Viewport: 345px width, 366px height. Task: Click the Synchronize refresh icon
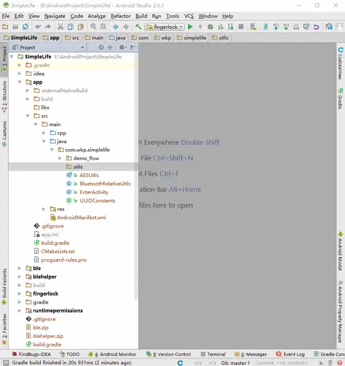point(25,27)
